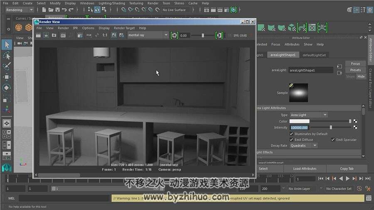Click Presets button

(x=355, y=70)
